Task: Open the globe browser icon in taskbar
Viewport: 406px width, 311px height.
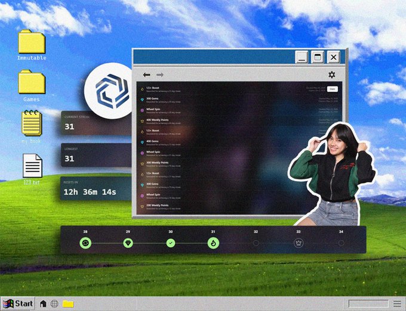Action: 54,303
